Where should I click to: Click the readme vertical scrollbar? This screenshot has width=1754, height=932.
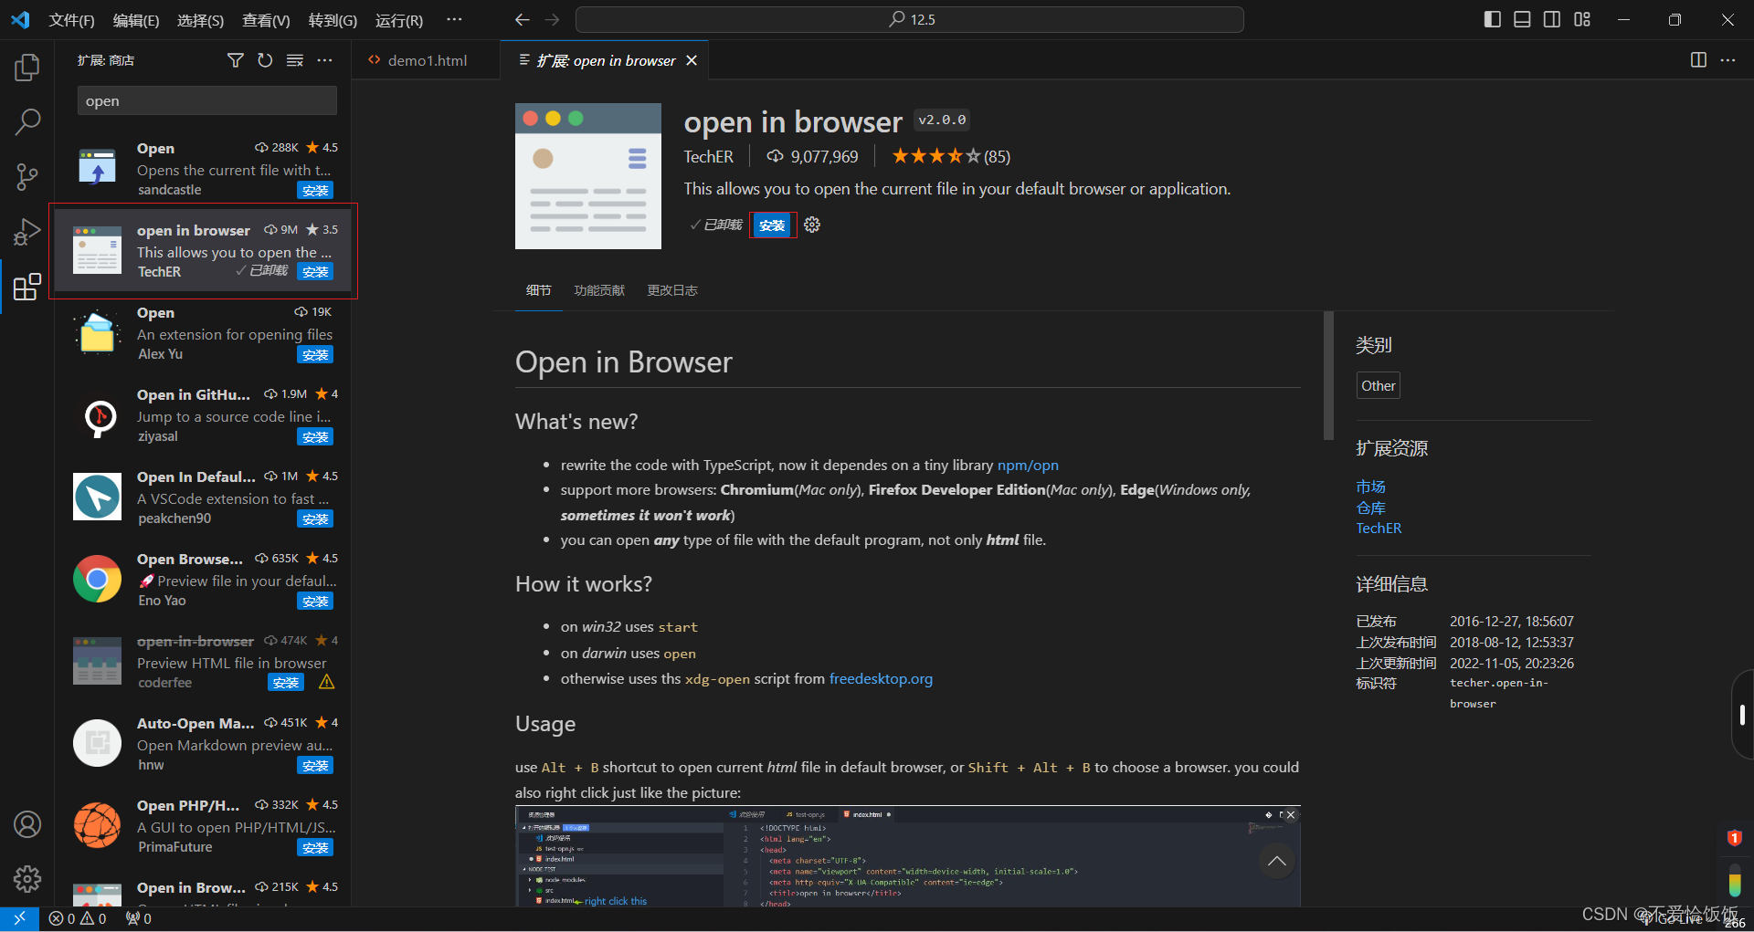pos(1328,375)
